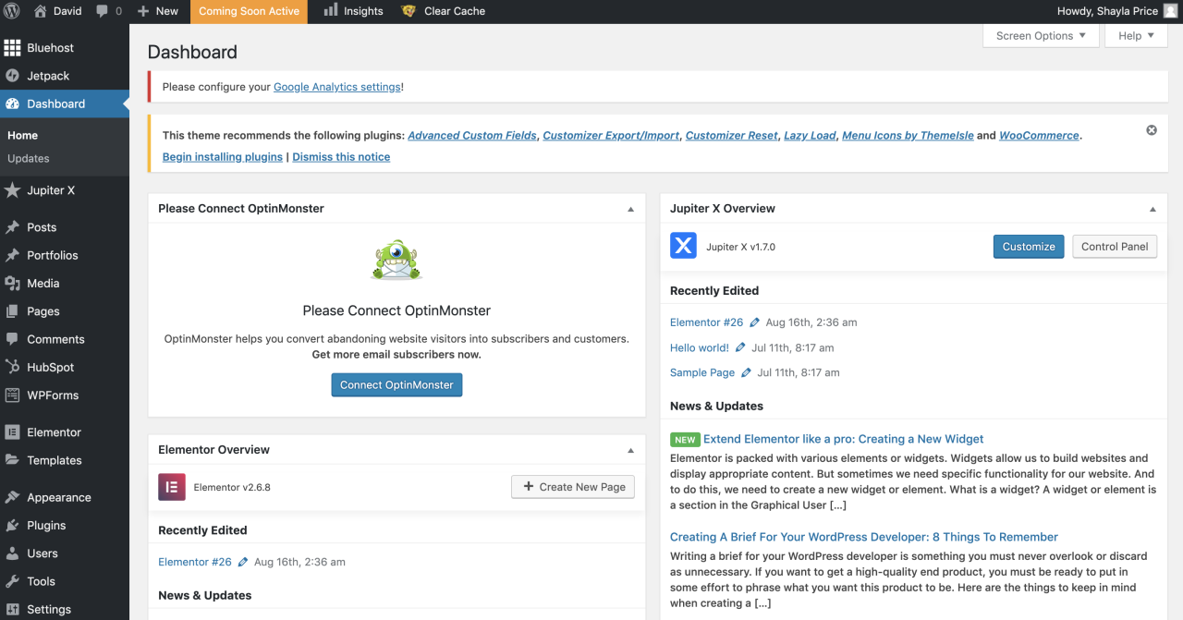Dismiss the plugin recommendation notice
This screenshot has height=620, width=1183.
(x=1152, y=130)
